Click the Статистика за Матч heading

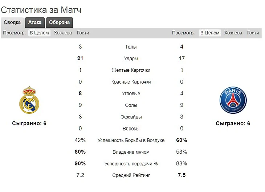tap(41, 10)
